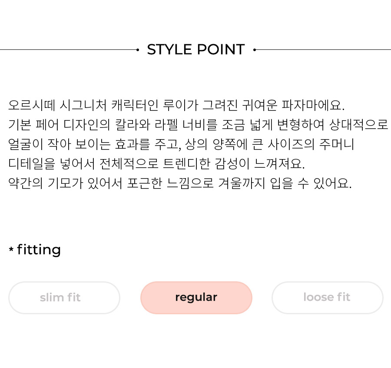Click the first line mentioning 오르시떼 시그니처
Image resolution: width=391 pixels, height=368 pixels.
[176, 105]
